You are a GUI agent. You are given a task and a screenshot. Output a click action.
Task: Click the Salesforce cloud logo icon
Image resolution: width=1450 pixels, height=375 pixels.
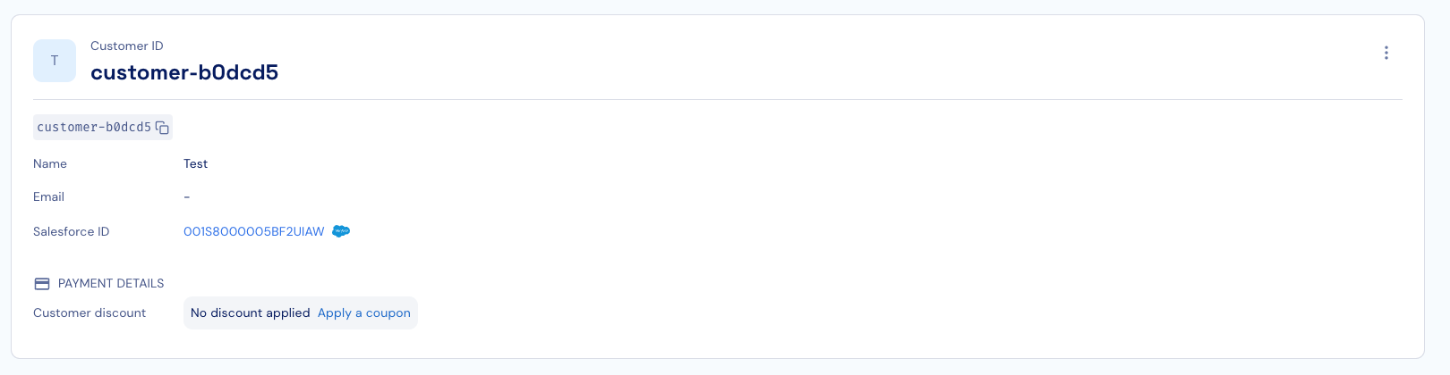pos(341,231)
